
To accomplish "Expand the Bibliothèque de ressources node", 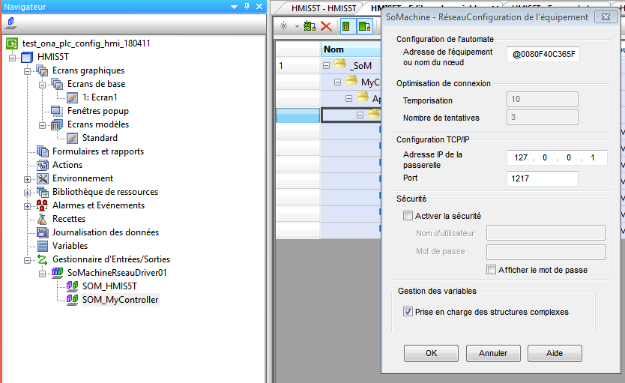I will (x=27, y=193).
